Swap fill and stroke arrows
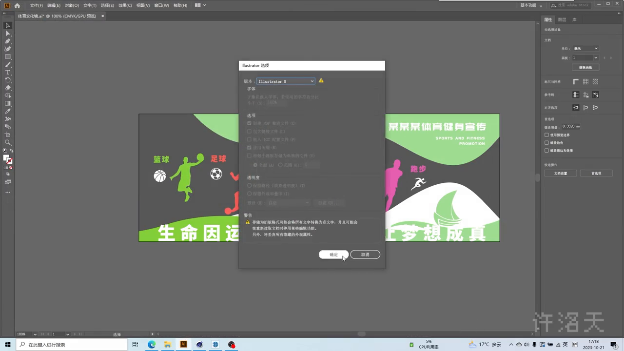 (x=11, y=151)
